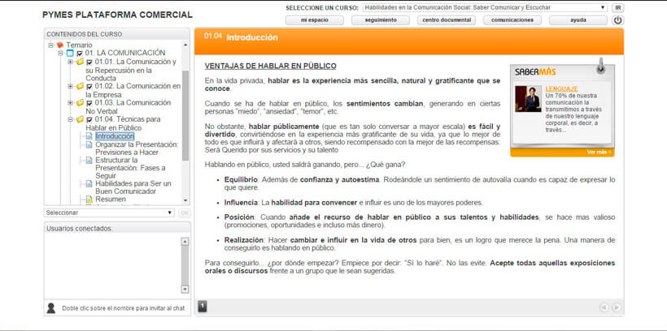Click Usuarios conectados scroll-up arrow
This screenshot has width=667, height=331.
pos(185,242)
